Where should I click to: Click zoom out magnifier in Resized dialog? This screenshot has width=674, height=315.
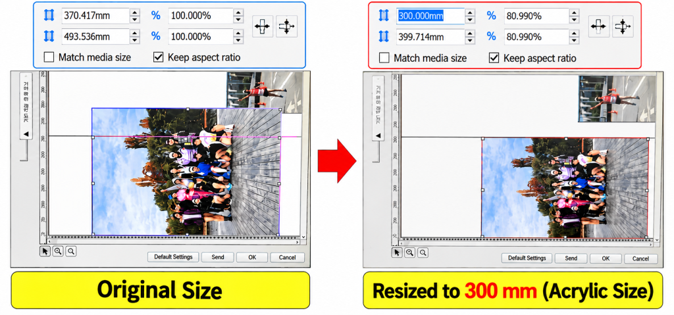[x=423, y=253]
